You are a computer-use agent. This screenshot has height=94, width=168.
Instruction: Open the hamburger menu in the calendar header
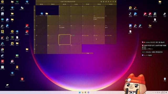point(115,2)
